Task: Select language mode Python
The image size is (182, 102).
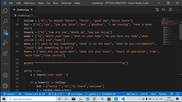Action: point(163,94)
